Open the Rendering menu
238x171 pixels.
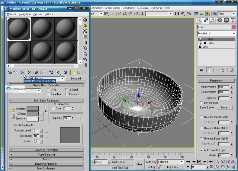pyautogui.click(x=129, y=8)
